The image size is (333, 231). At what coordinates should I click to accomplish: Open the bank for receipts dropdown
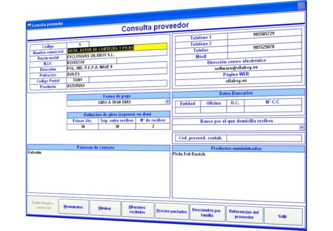tap(302, 128)
